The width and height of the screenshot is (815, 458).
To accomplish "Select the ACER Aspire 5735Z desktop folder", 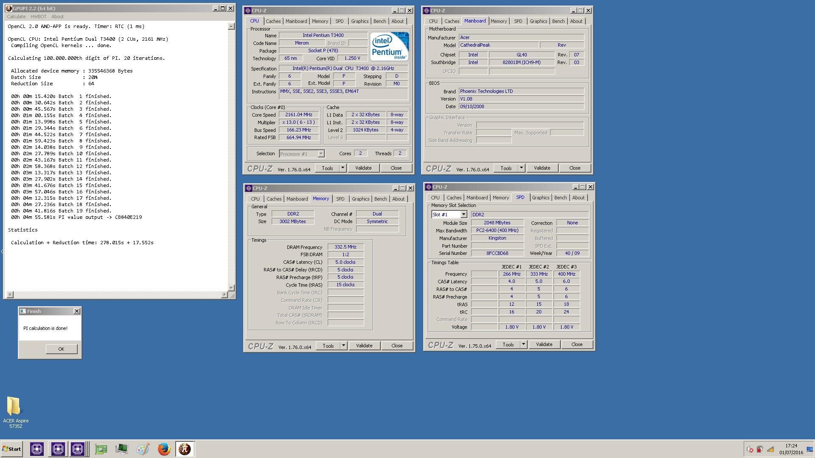I will click(x=16, y=412).
